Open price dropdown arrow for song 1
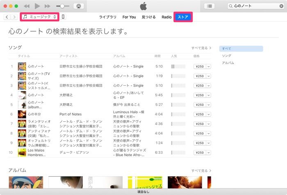The height and width of the screenshot is (195, 287). pos(208,66)
